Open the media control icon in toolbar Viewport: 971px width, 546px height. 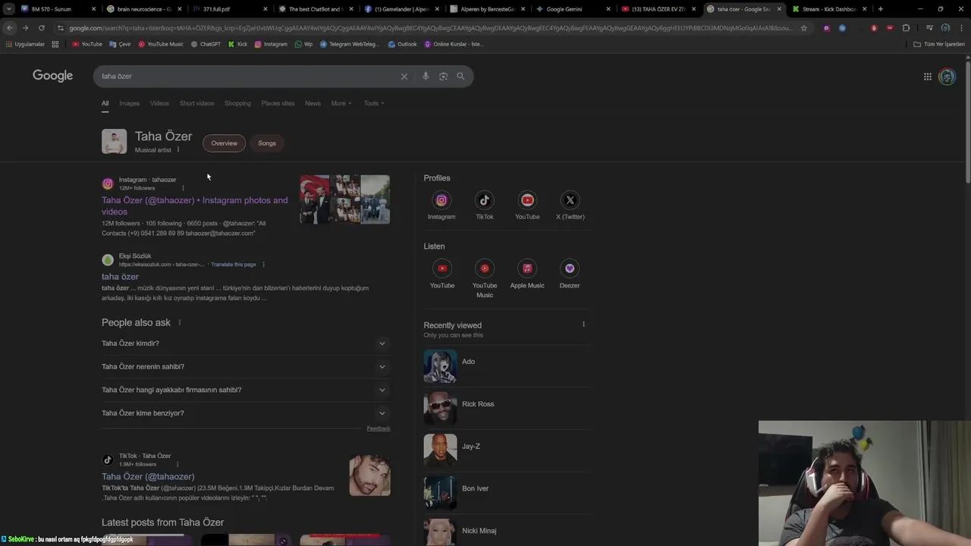(x=929, y=28)
